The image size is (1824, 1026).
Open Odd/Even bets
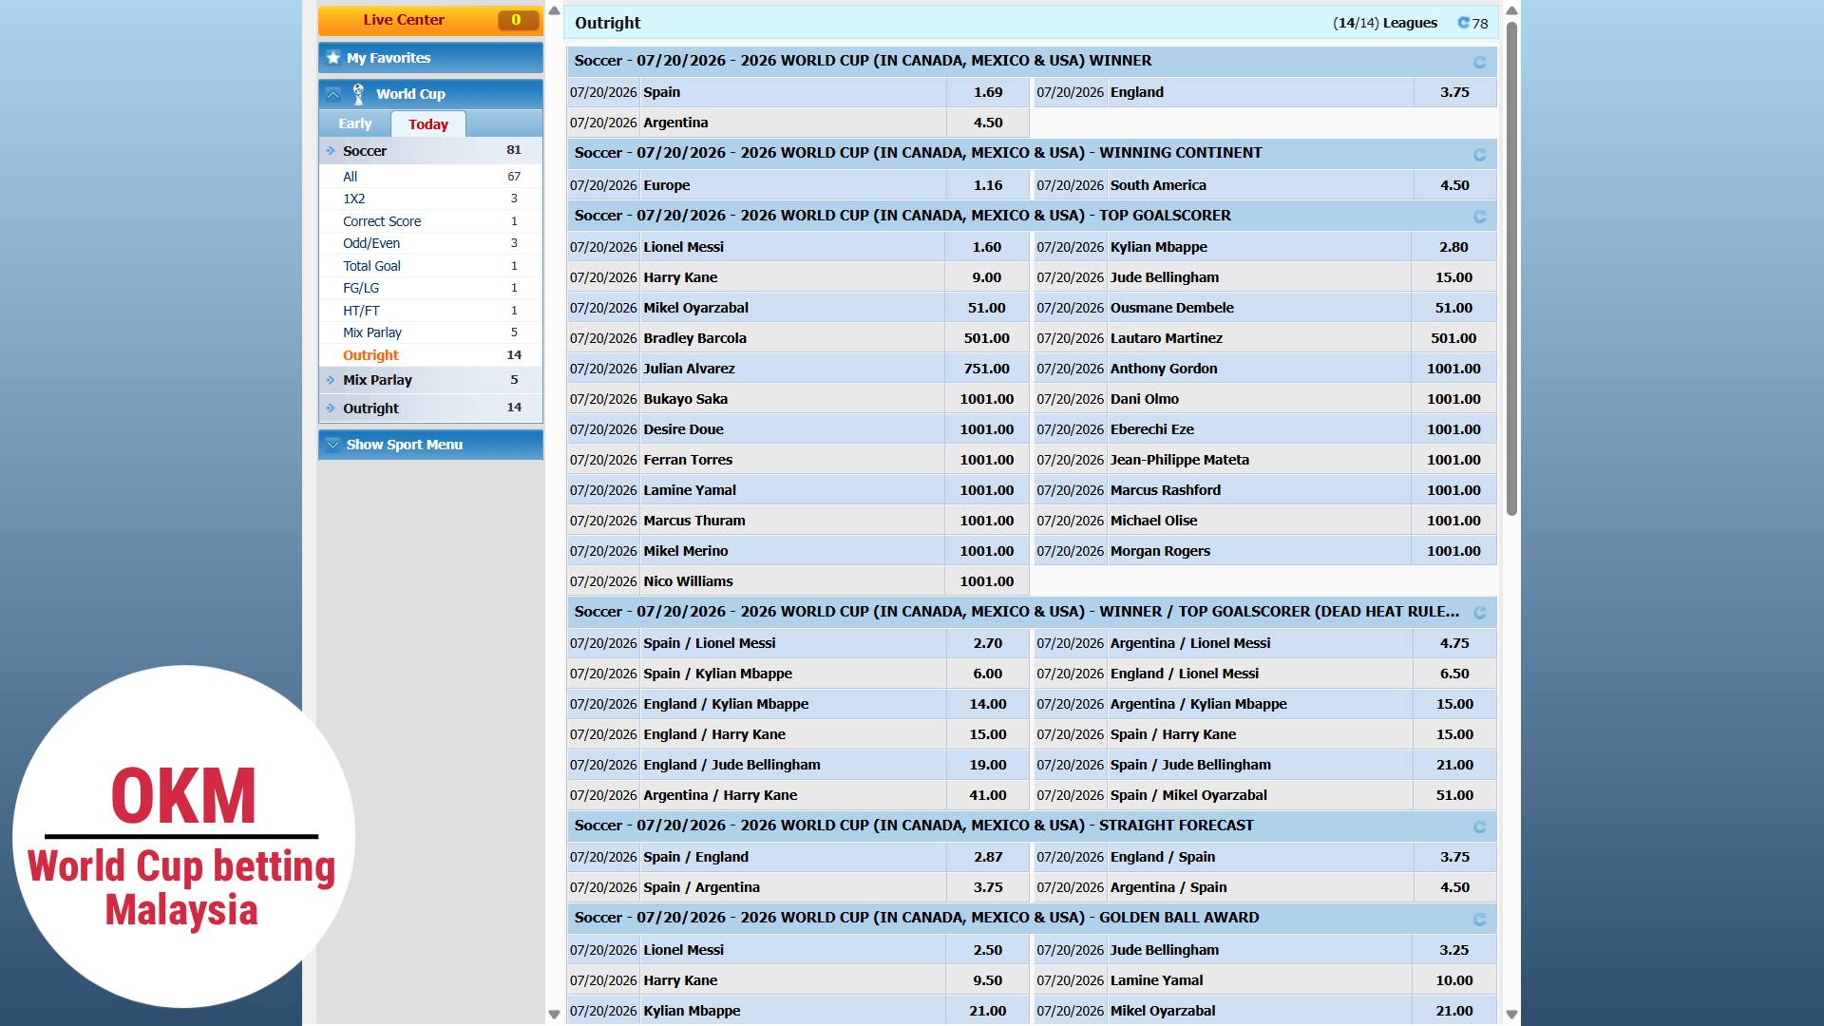point(430,243)
